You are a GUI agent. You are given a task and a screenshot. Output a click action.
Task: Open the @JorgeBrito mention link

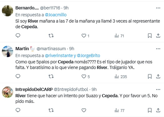pos(88,56)
